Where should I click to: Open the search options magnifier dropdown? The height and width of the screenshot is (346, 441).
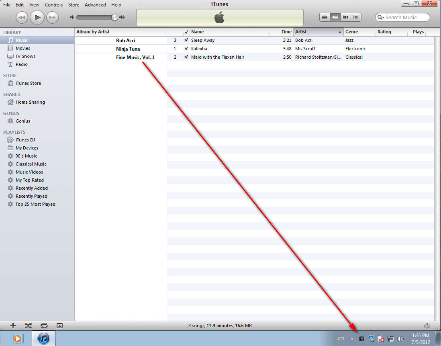[381, 17]
